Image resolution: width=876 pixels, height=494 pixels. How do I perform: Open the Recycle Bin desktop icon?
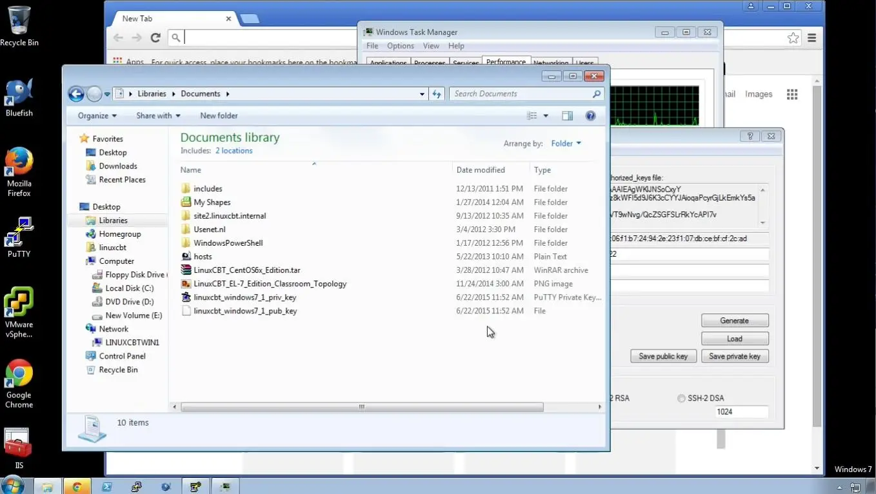pos(19,26)
